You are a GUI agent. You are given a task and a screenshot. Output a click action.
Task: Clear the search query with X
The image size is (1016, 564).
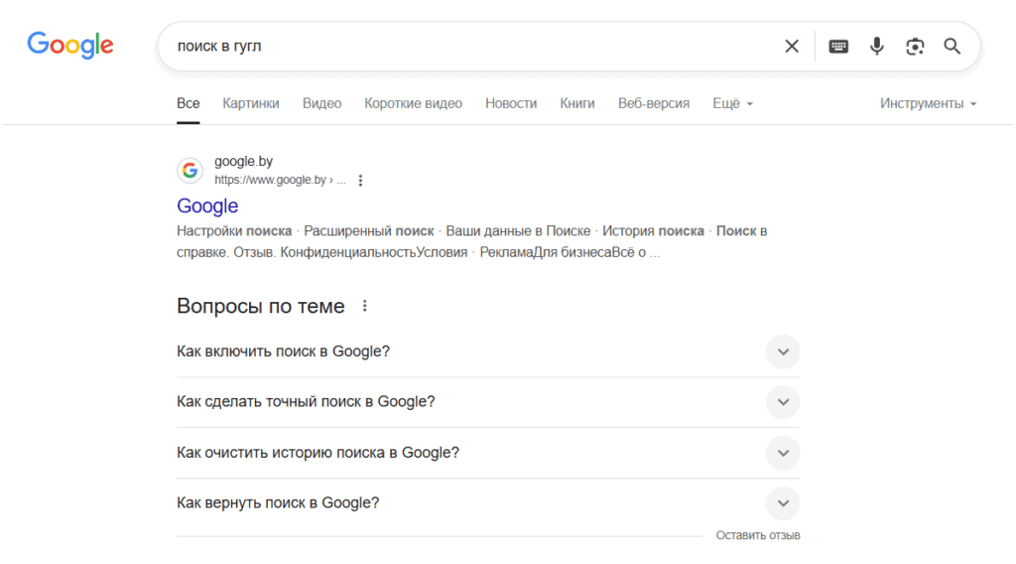coord(791,46)
